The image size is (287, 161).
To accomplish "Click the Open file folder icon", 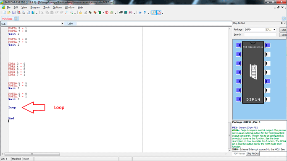I will point(9,13).
